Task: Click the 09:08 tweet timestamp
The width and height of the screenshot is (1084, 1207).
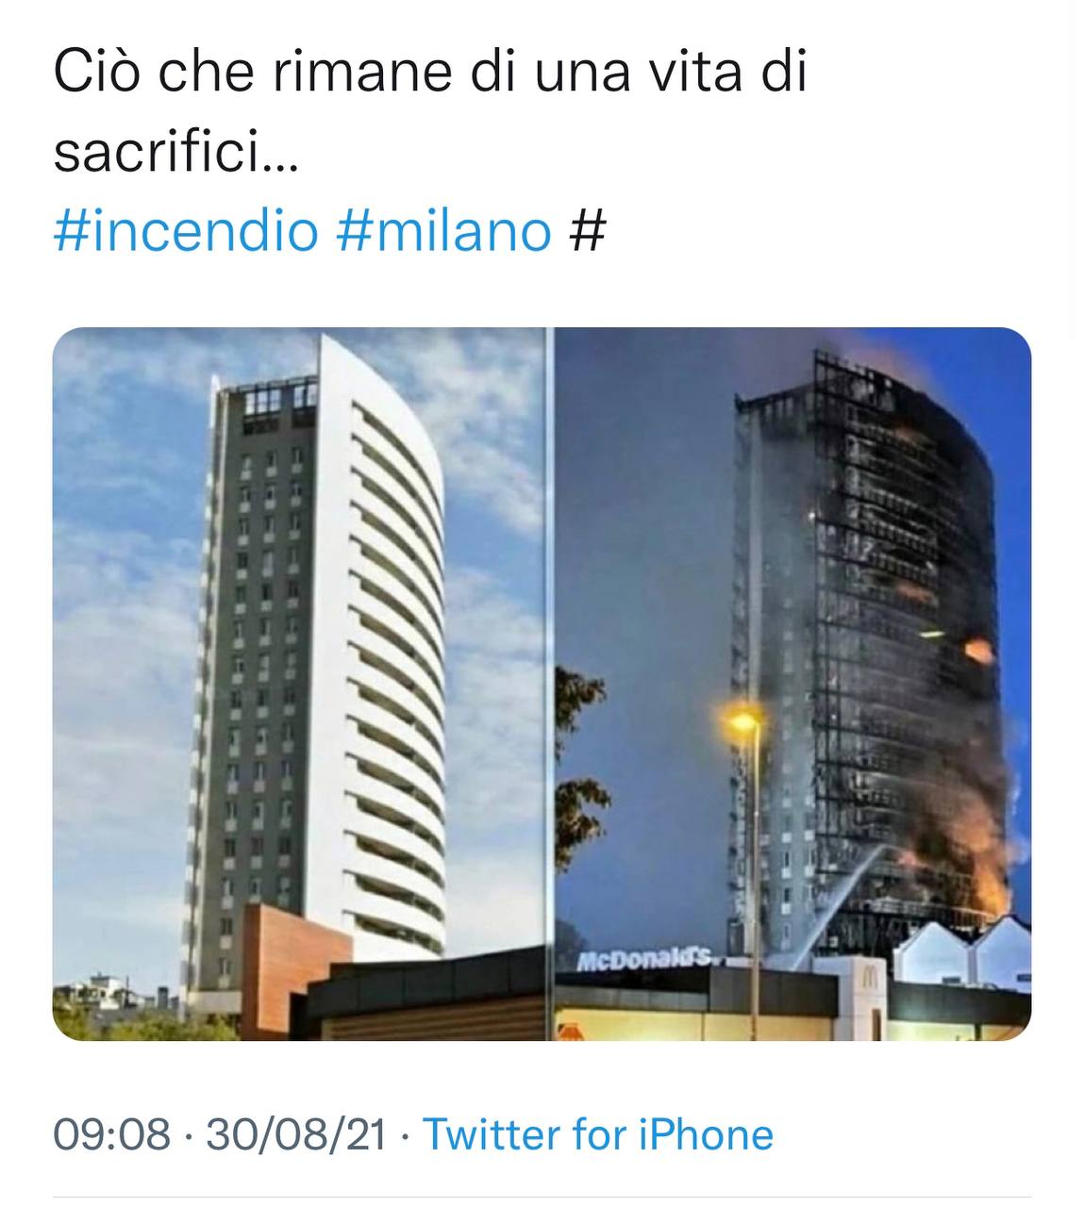Action: tap(112, 1133)
